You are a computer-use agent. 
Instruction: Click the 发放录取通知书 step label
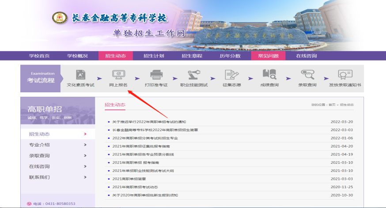[x=345, y=85]
